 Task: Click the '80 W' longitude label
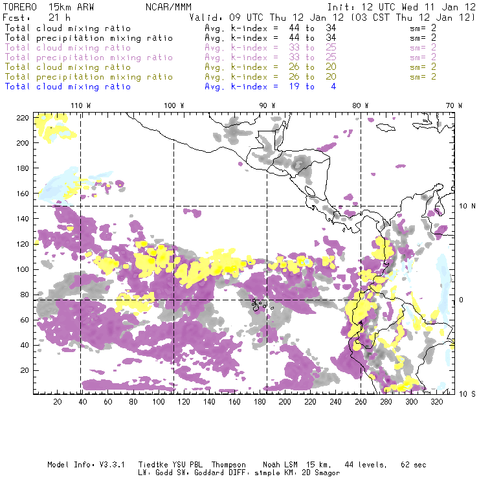click(x=360, y=106)
